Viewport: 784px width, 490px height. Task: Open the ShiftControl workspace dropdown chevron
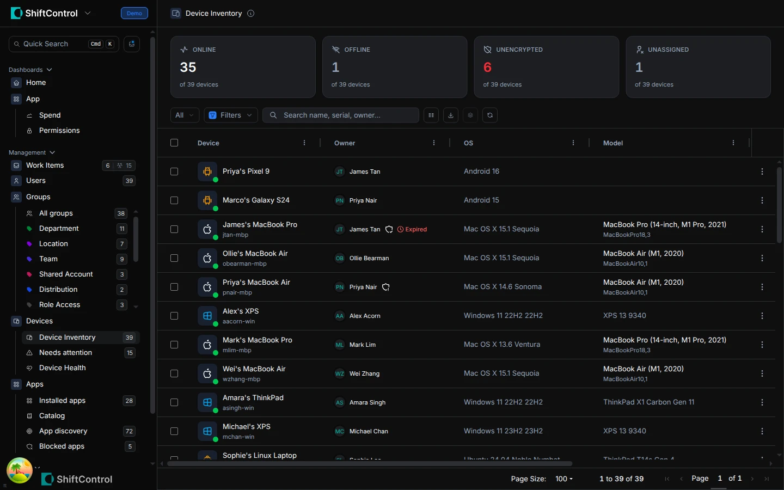[88, 13]
